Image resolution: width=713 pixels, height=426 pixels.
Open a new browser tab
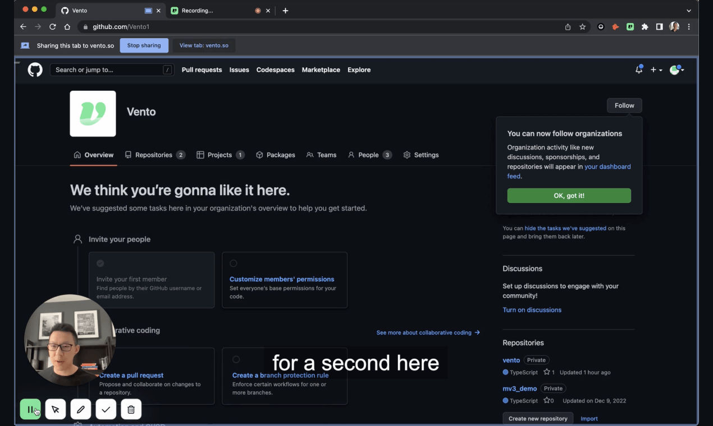tap(285, 11)
